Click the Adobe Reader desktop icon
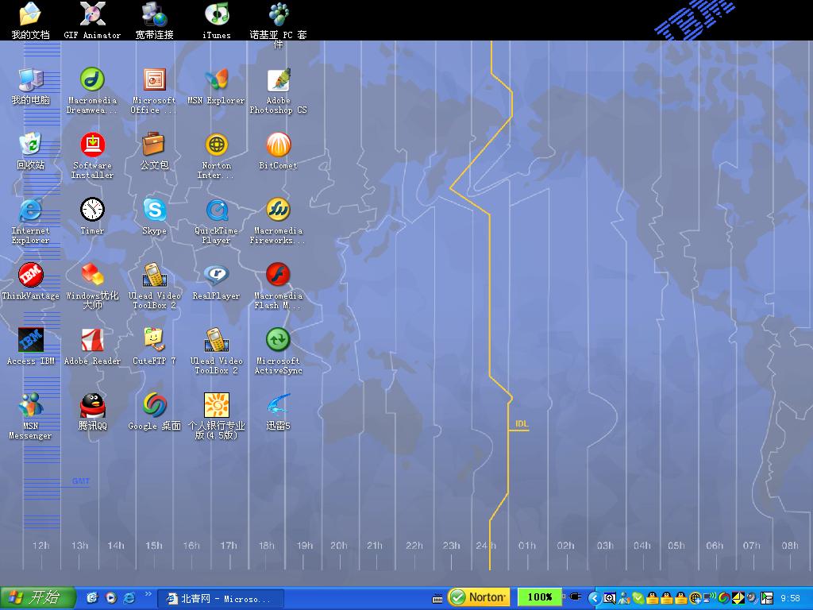 coord(92,342)
